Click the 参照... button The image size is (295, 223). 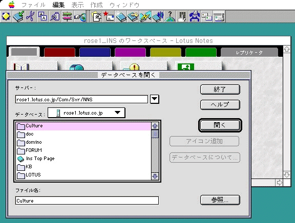coord(220,199)
